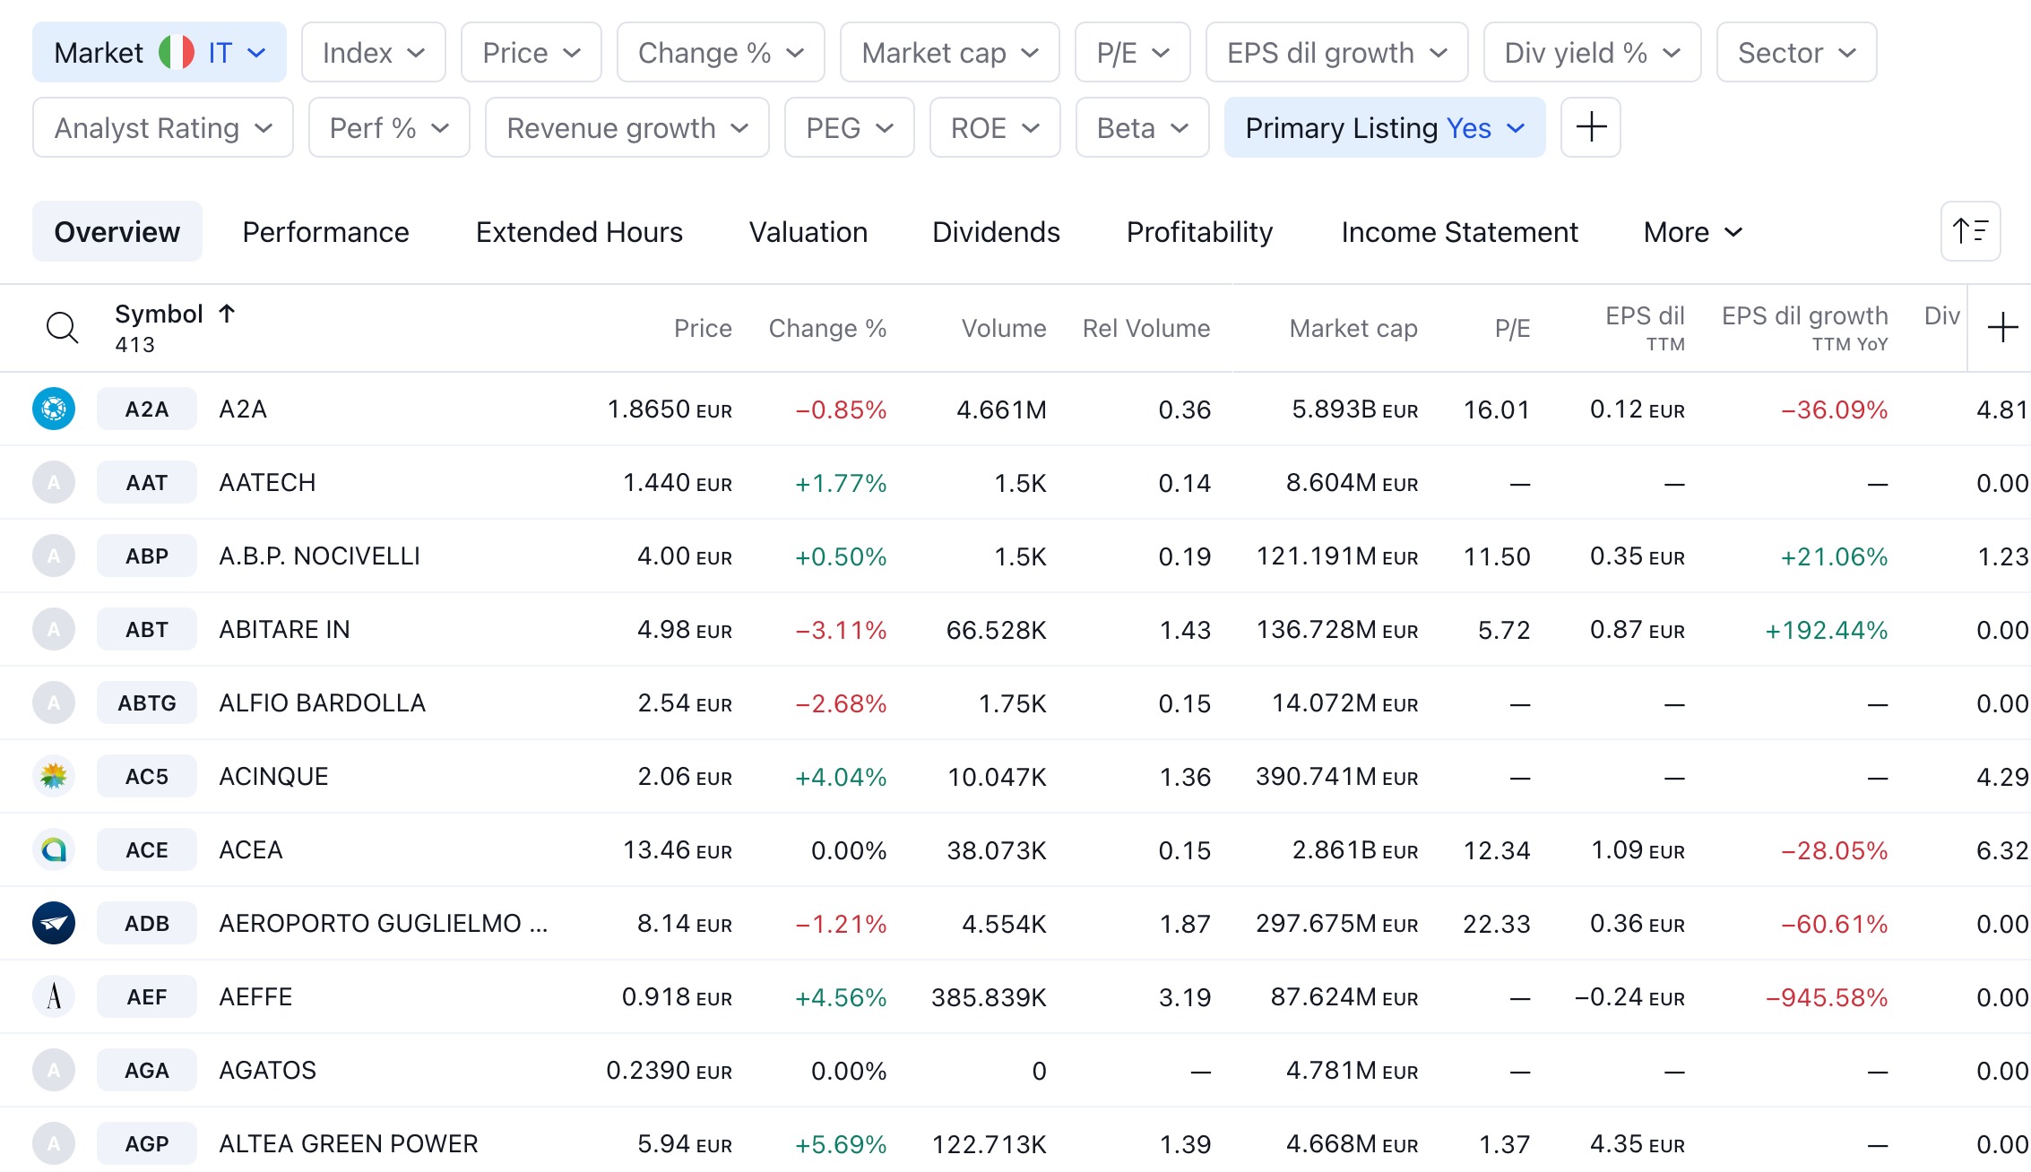Click the Aeroporto Guglielmo airplane logo
2031x1172 pixels.
coord(54,924)
